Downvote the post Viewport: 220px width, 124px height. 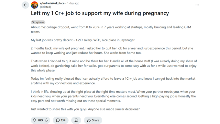pos(47,120)
